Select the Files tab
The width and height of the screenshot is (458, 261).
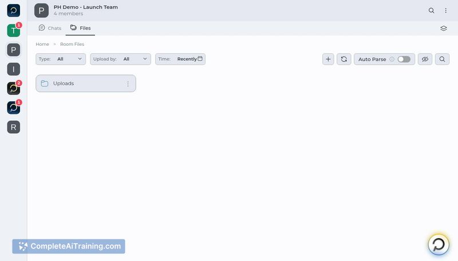[x=80, y=28]
